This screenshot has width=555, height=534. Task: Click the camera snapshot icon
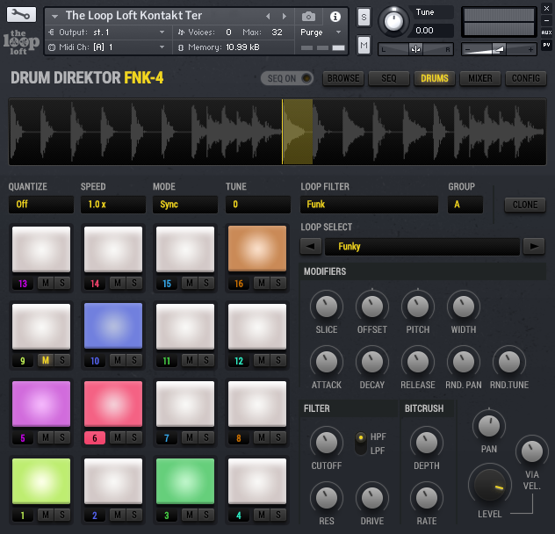coord(308,16)
